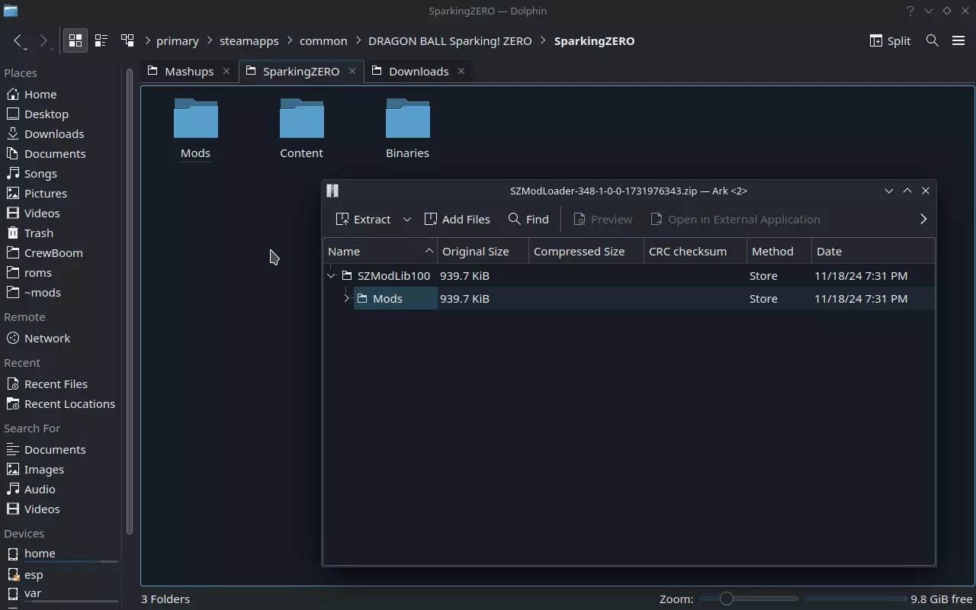Open Network under Remote
Image resolution: width=976 pixels, height=610 pixels.
[61, 338]
